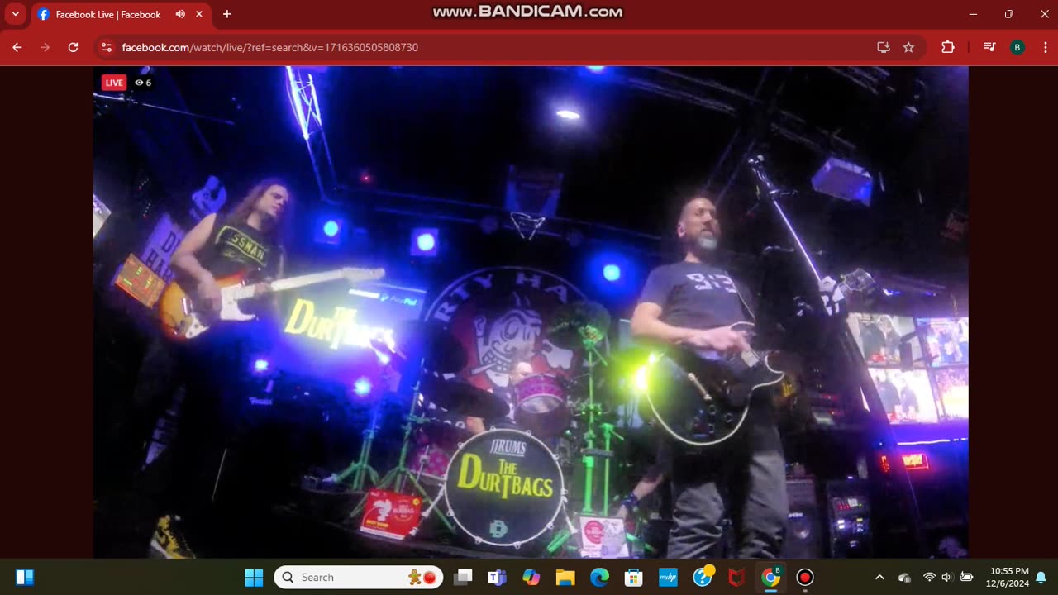Open the Windows Start menu
1058x595 pixels.
click(x=254, y=577)
